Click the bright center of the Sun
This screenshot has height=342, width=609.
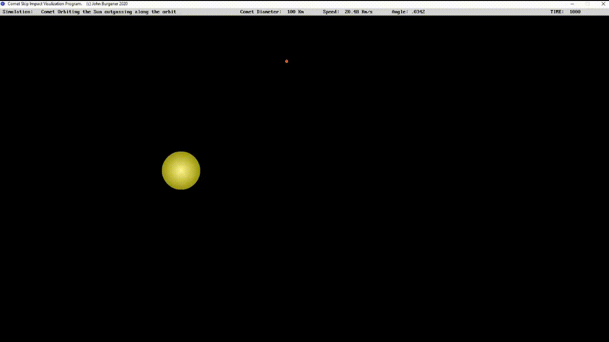tap(181, 171)
